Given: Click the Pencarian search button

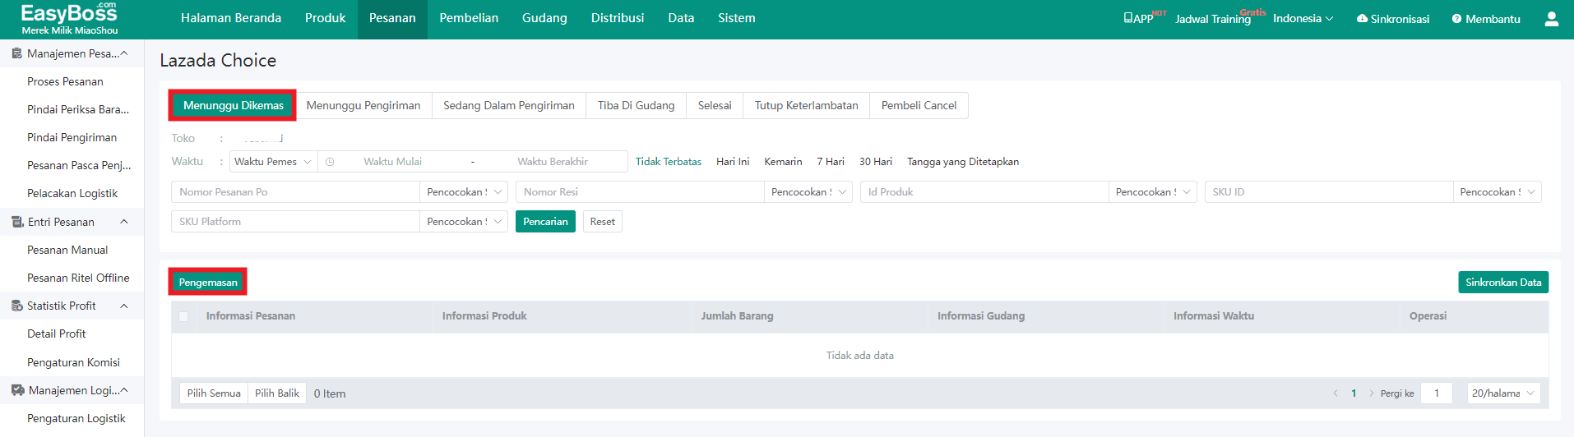Looking at the screenshot, I should (545, 222).
